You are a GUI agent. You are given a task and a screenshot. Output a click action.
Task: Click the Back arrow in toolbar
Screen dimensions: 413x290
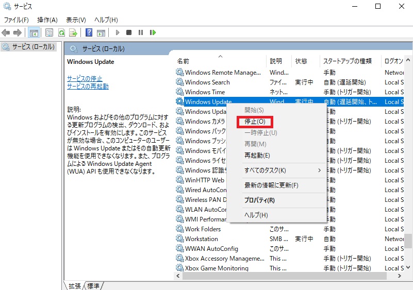6,32
